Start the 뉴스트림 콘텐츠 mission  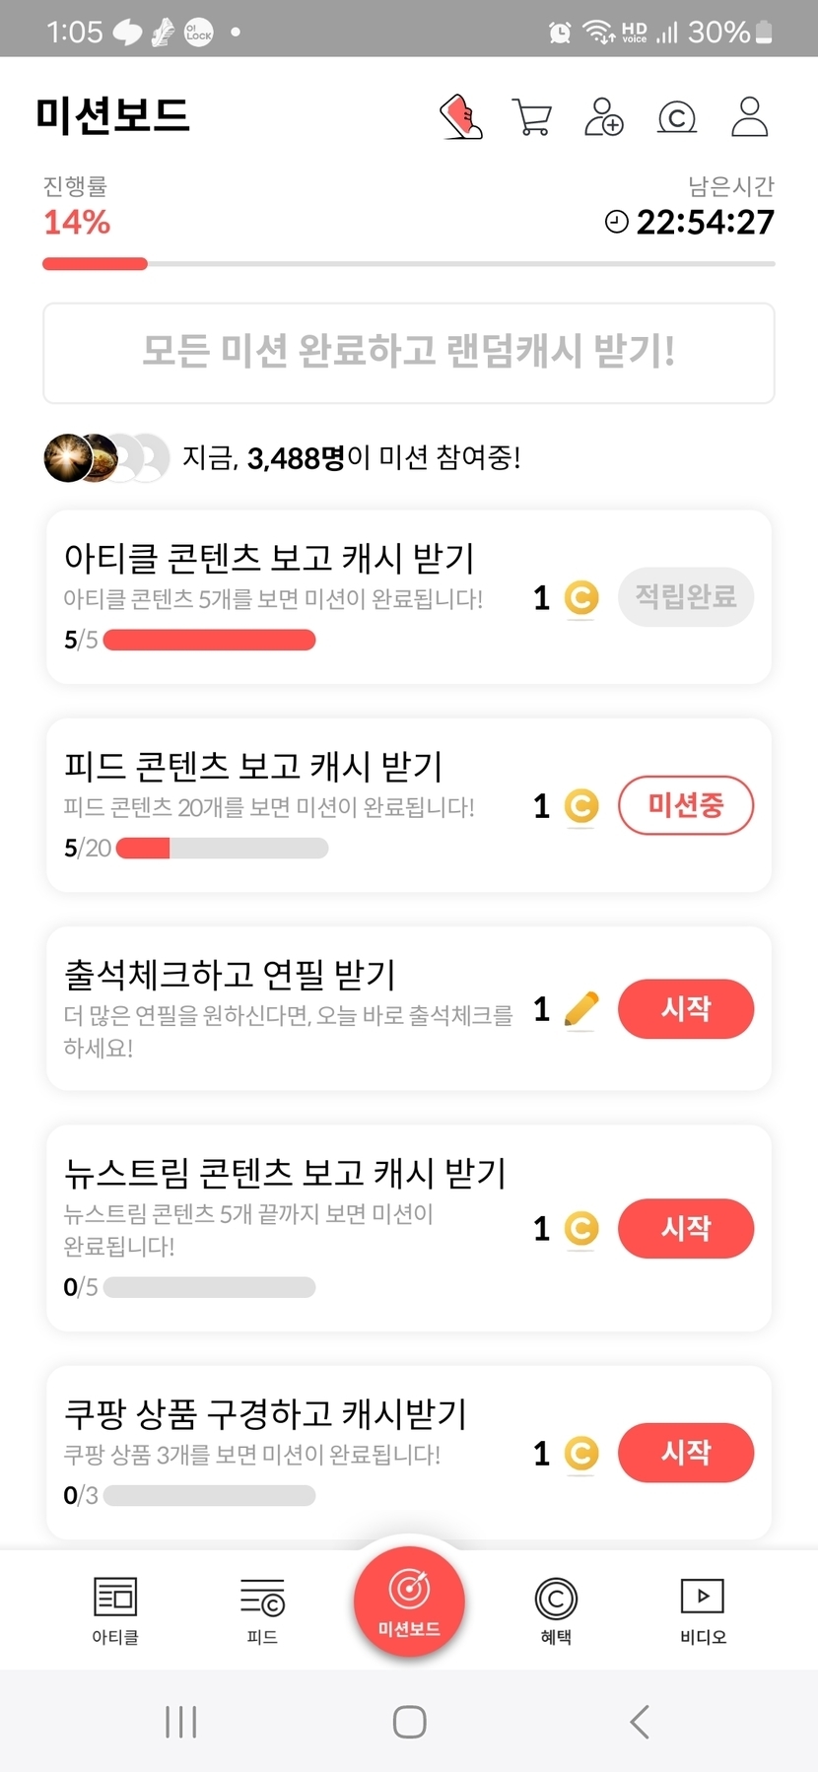click(686, 1228)
